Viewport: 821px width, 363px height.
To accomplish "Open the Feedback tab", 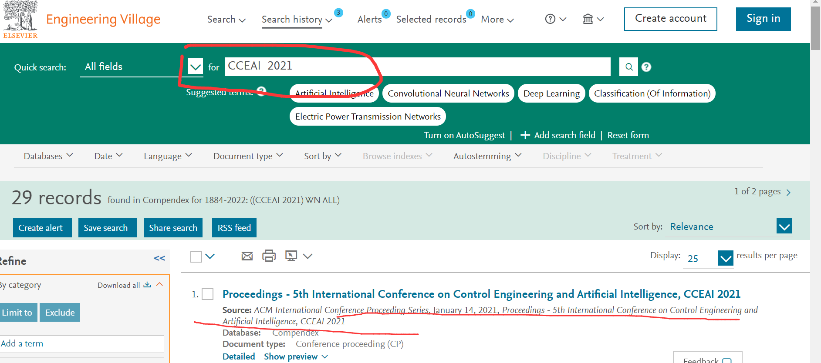I will point(707,357).
